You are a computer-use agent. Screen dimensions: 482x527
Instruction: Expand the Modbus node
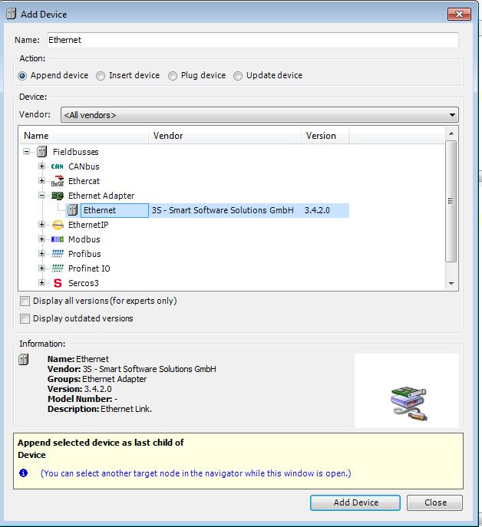click(41, 239)
